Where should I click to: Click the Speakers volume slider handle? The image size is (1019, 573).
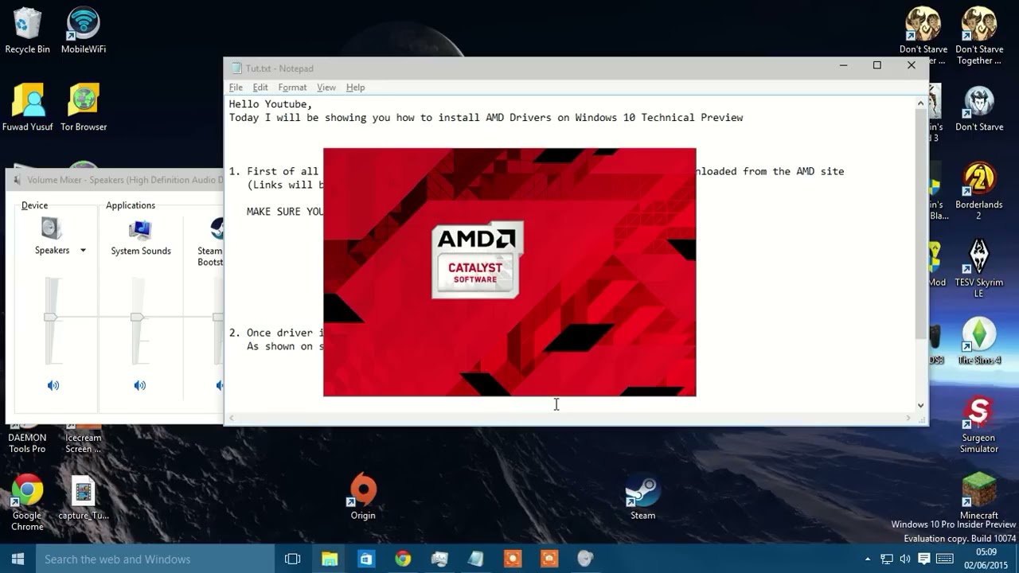click(51, 318)
